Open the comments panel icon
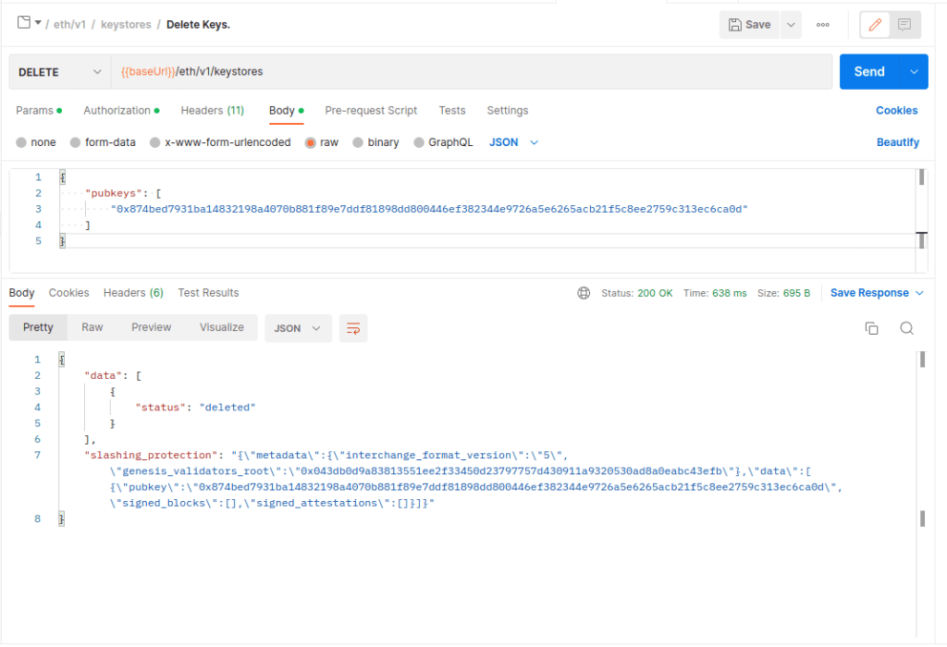 coord(904,24)
